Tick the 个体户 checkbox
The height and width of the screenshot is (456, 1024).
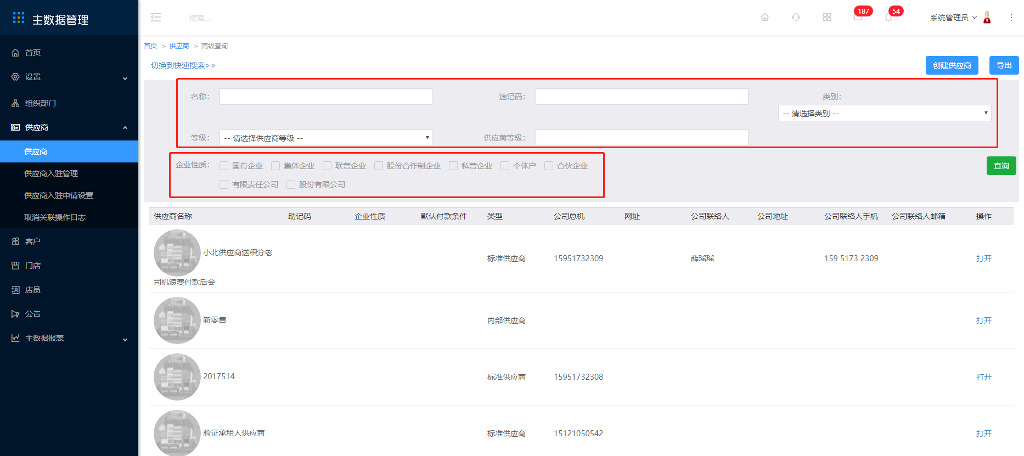tap(505, 166)
